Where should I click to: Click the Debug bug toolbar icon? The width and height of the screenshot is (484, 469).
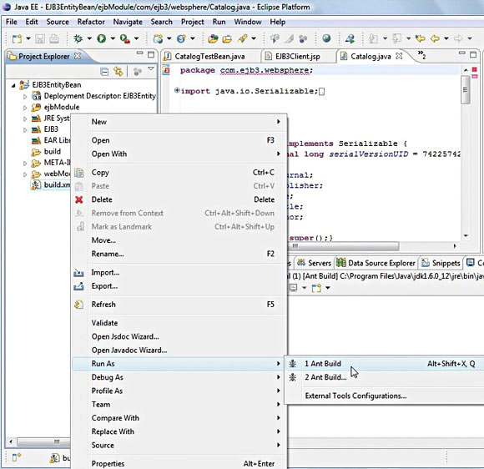click(x=78, y=38)
